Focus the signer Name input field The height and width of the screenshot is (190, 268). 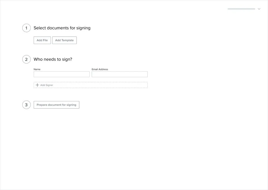pyautogui.click(x=62, y=74)
